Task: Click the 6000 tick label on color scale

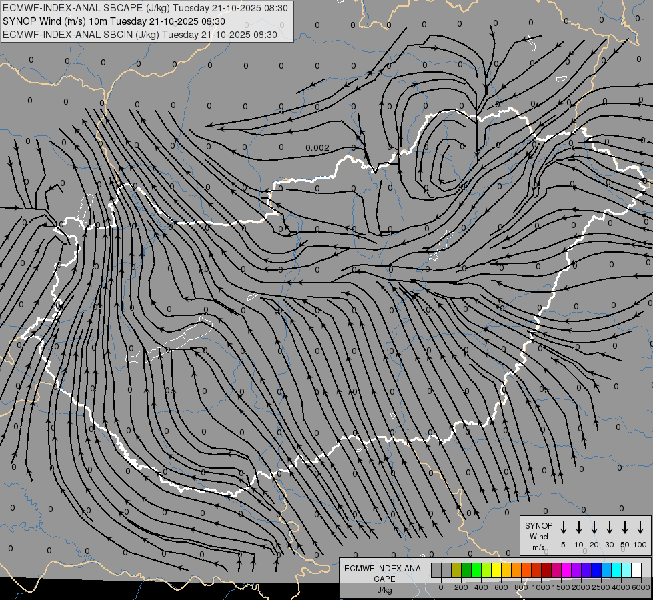Action: click(x=641, y=587)
